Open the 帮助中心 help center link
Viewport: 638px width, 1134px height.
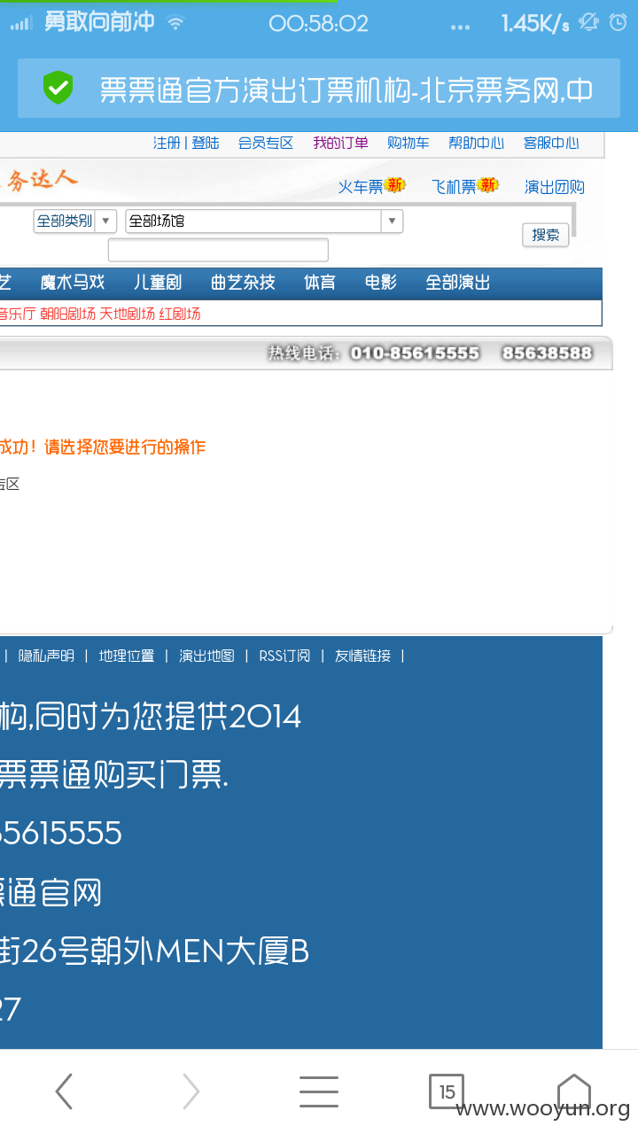pyautogui.click(x=476, y=143)
